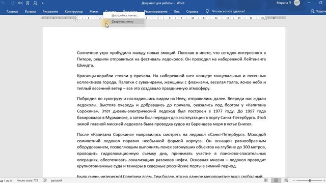Click the year '1977' in the text
The height and width of the screenshot is (183, 326).
pos(218,111)
